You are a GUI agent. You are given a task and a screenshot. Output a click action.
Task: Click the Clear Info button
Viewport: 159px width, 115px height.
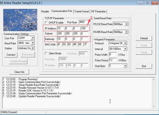point(19,72)
